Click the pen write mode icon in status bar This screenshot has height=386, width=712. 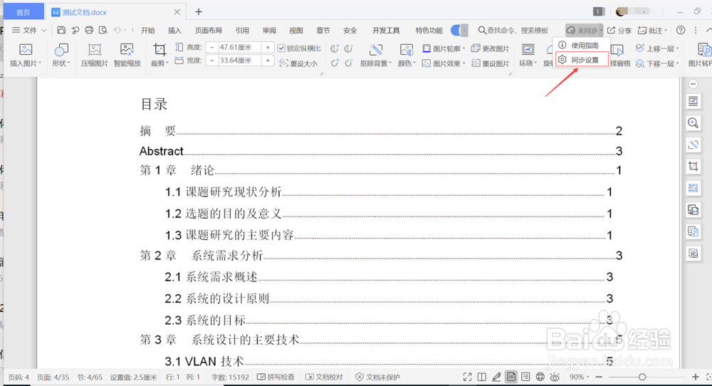496,377
